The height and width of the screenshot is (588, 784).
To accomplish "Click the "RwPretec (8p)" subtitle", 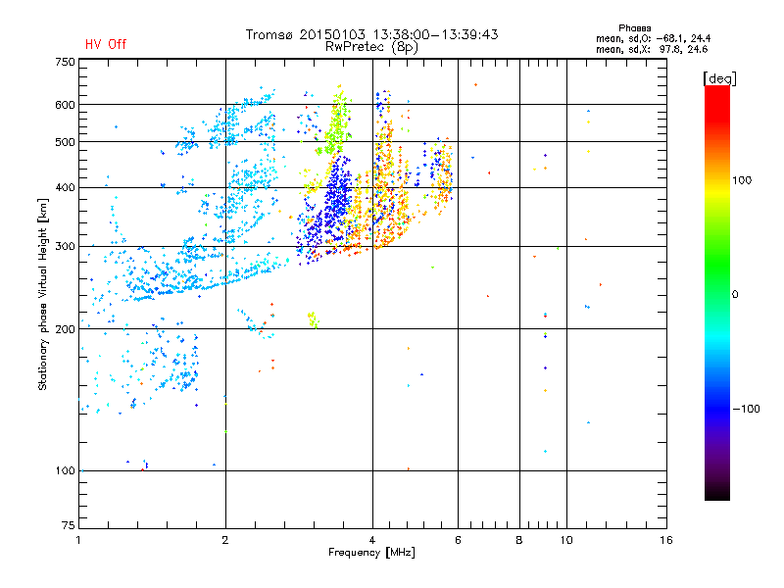I will (371, 47).
